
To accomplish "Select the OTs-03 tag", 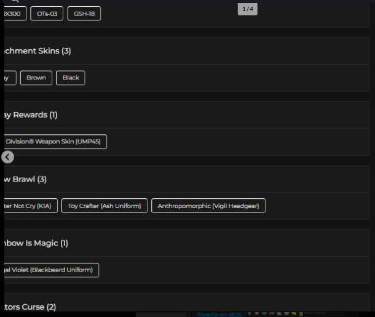I will (x=47, y=14).
